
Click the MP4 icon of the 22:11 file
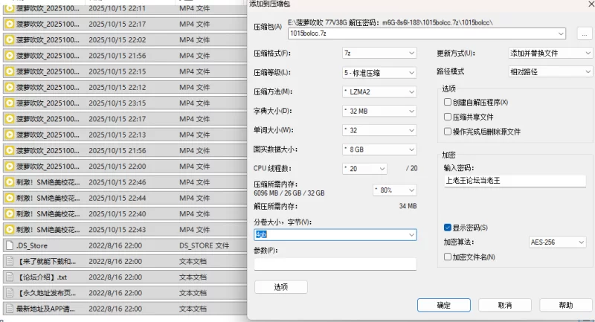[10, 8]
